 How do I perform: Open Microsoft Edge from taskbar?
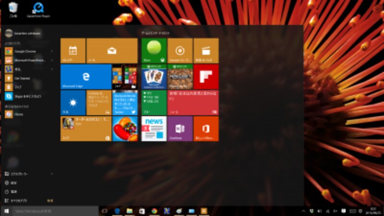click(x=117, y=211)
